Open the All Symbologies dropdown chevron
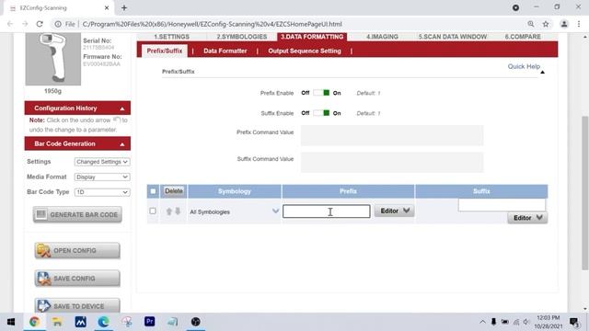Image resolution: width=589 pixels, height=331 pixels. click(x=275, y=211)
